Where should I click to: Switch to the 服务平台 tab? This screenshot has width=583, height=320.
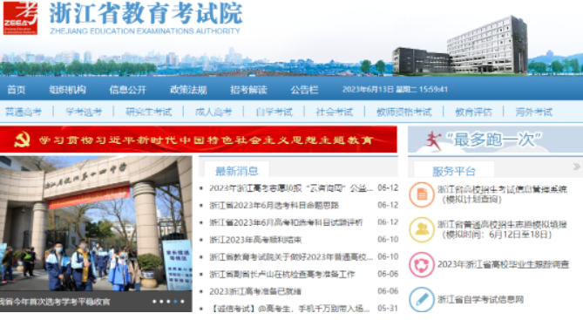point(454,171)
